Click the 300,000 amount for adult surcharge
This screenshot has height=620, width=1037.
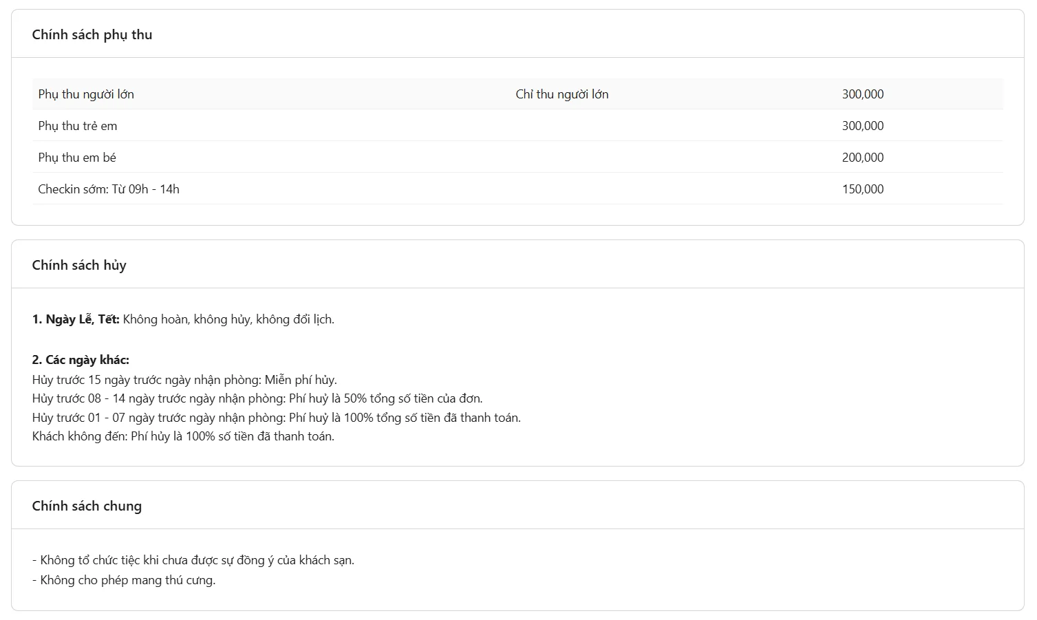pyautogui.click(x=862, y=94)
